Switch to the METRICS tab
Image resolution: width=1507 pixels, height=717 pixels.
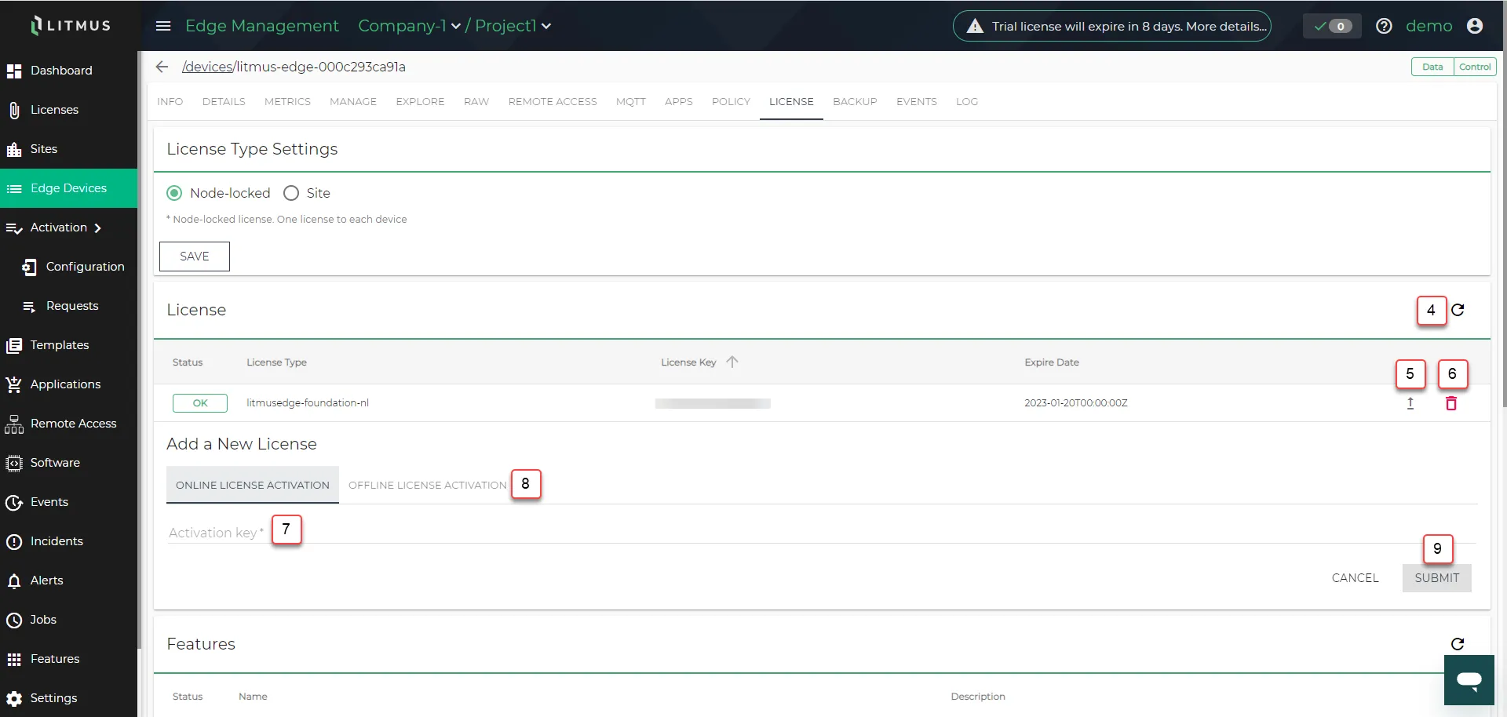[287, 102]
